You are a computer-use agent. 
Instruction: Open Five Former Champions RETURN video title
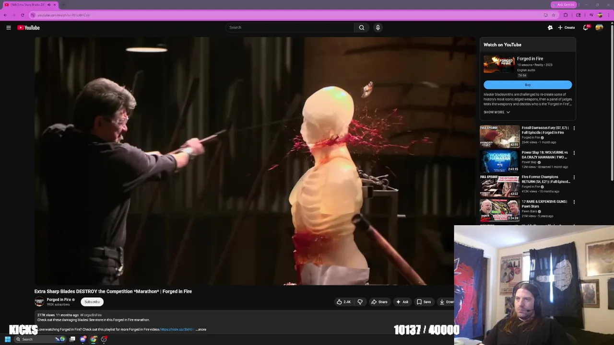click(546, 179)
